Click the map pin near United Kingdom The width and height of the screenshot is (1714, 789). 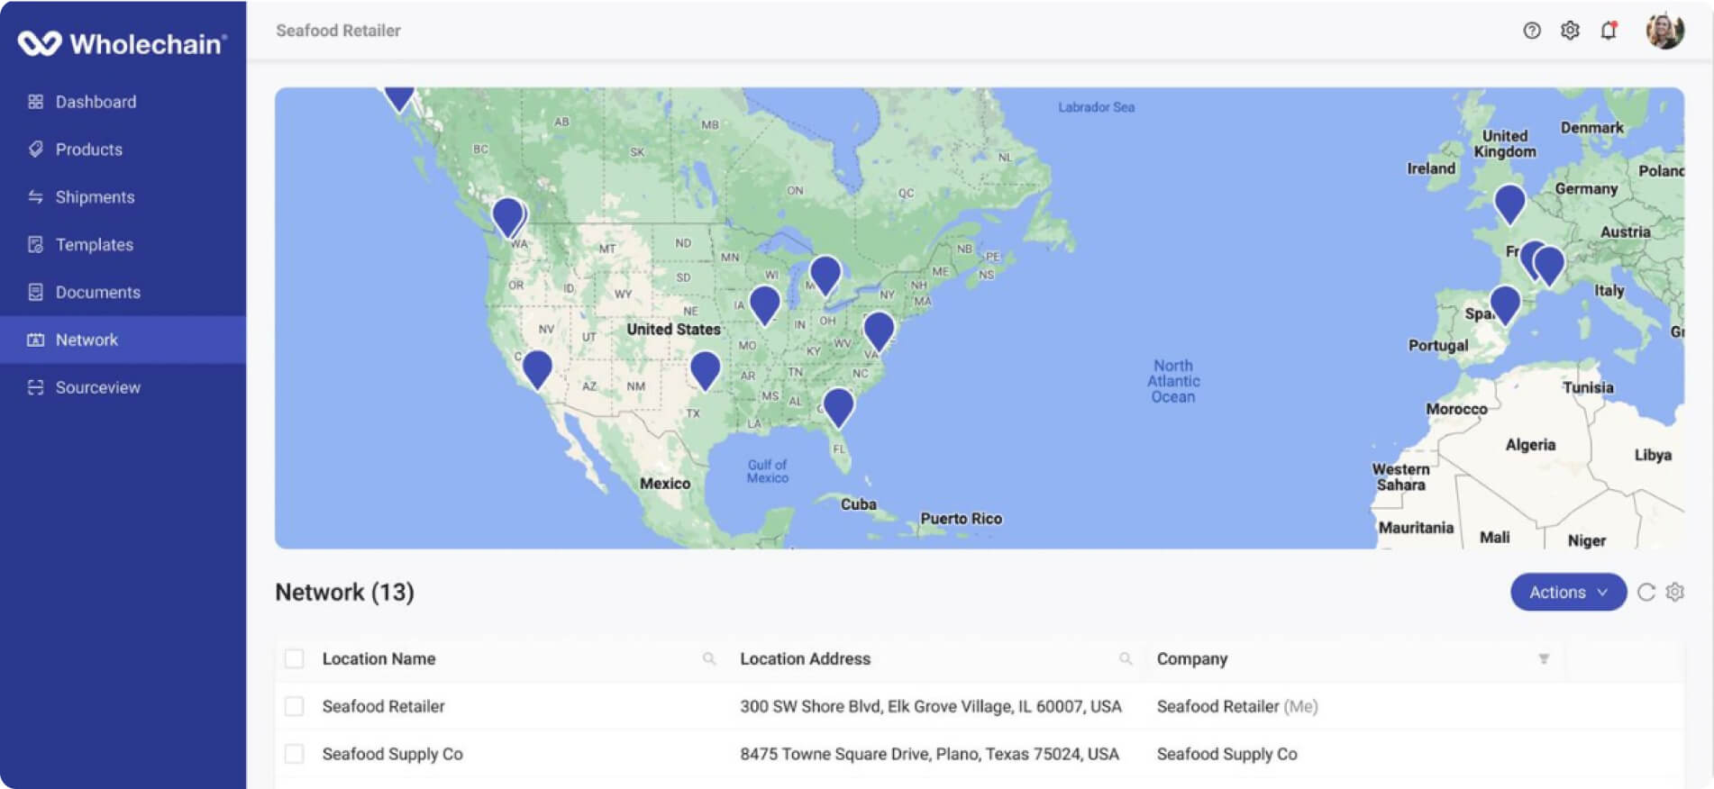[1509, 203]
